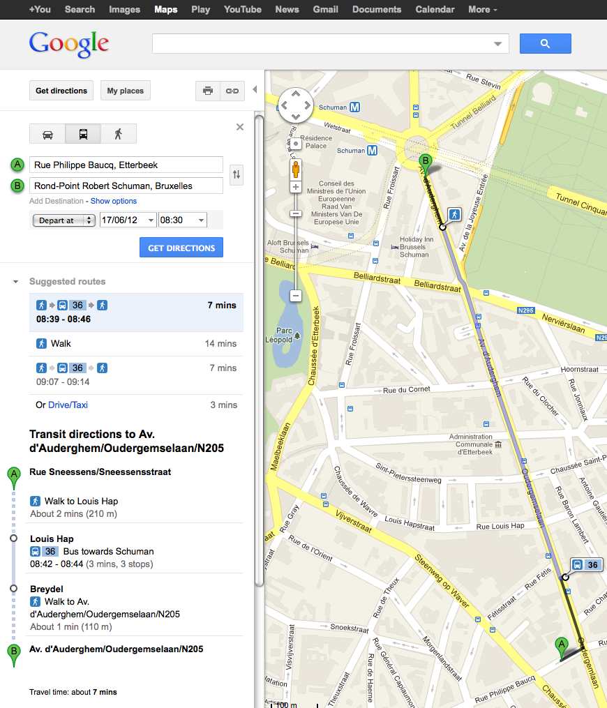Image resolution: width=607 pixels, height=708 pixels.
Task: Click the blue GET DIRECTIONS button
Action: point(181,248)
